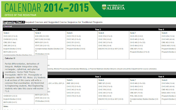
Task: Click the University of Alberta crest logo
Action: click(104, 7)
